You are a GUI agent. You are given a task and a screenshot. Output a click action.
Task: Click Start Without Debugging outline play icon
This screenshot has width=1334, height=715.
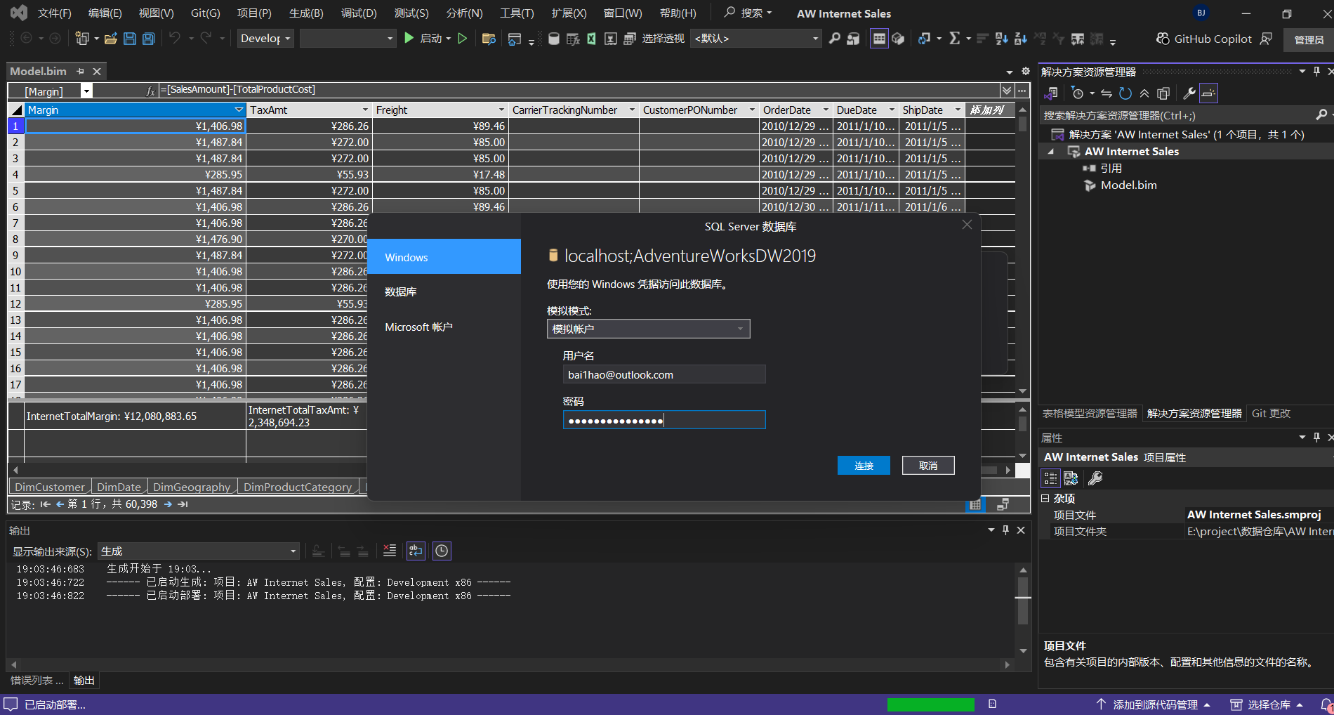(x=462, y=38)
